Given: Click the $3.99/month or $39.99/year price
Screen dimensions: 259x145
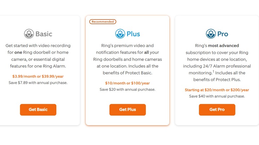Looking at the screenshot, I should tap(38, 76).
